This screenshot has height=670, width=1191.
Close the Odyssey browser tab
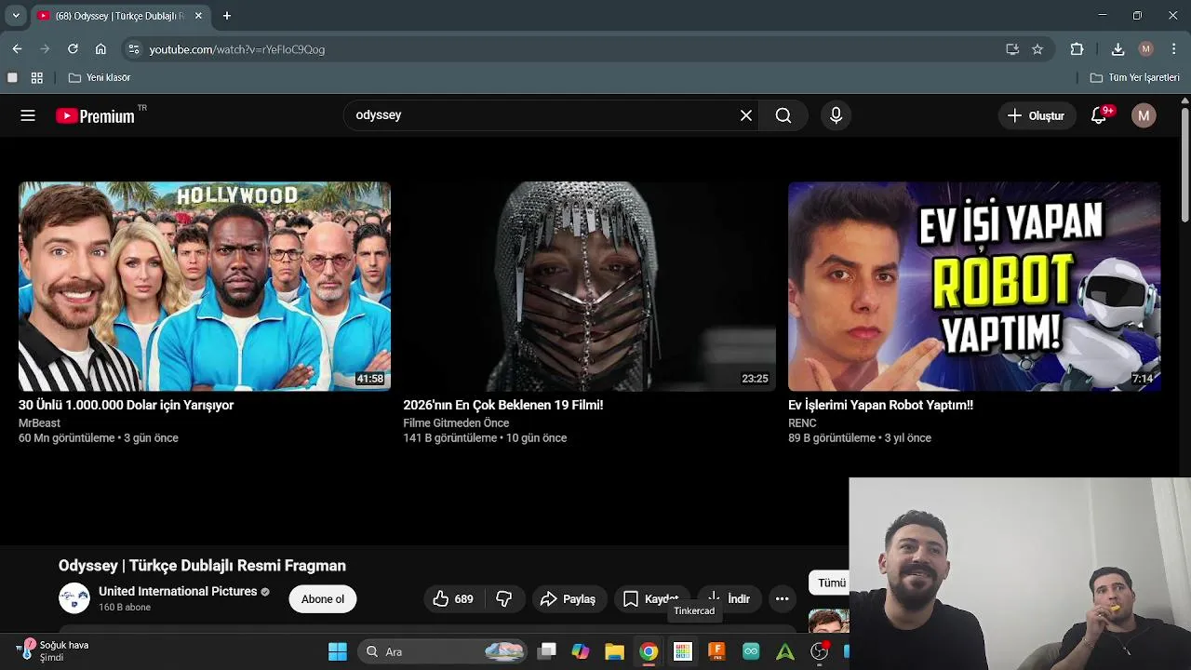(198, 16)
